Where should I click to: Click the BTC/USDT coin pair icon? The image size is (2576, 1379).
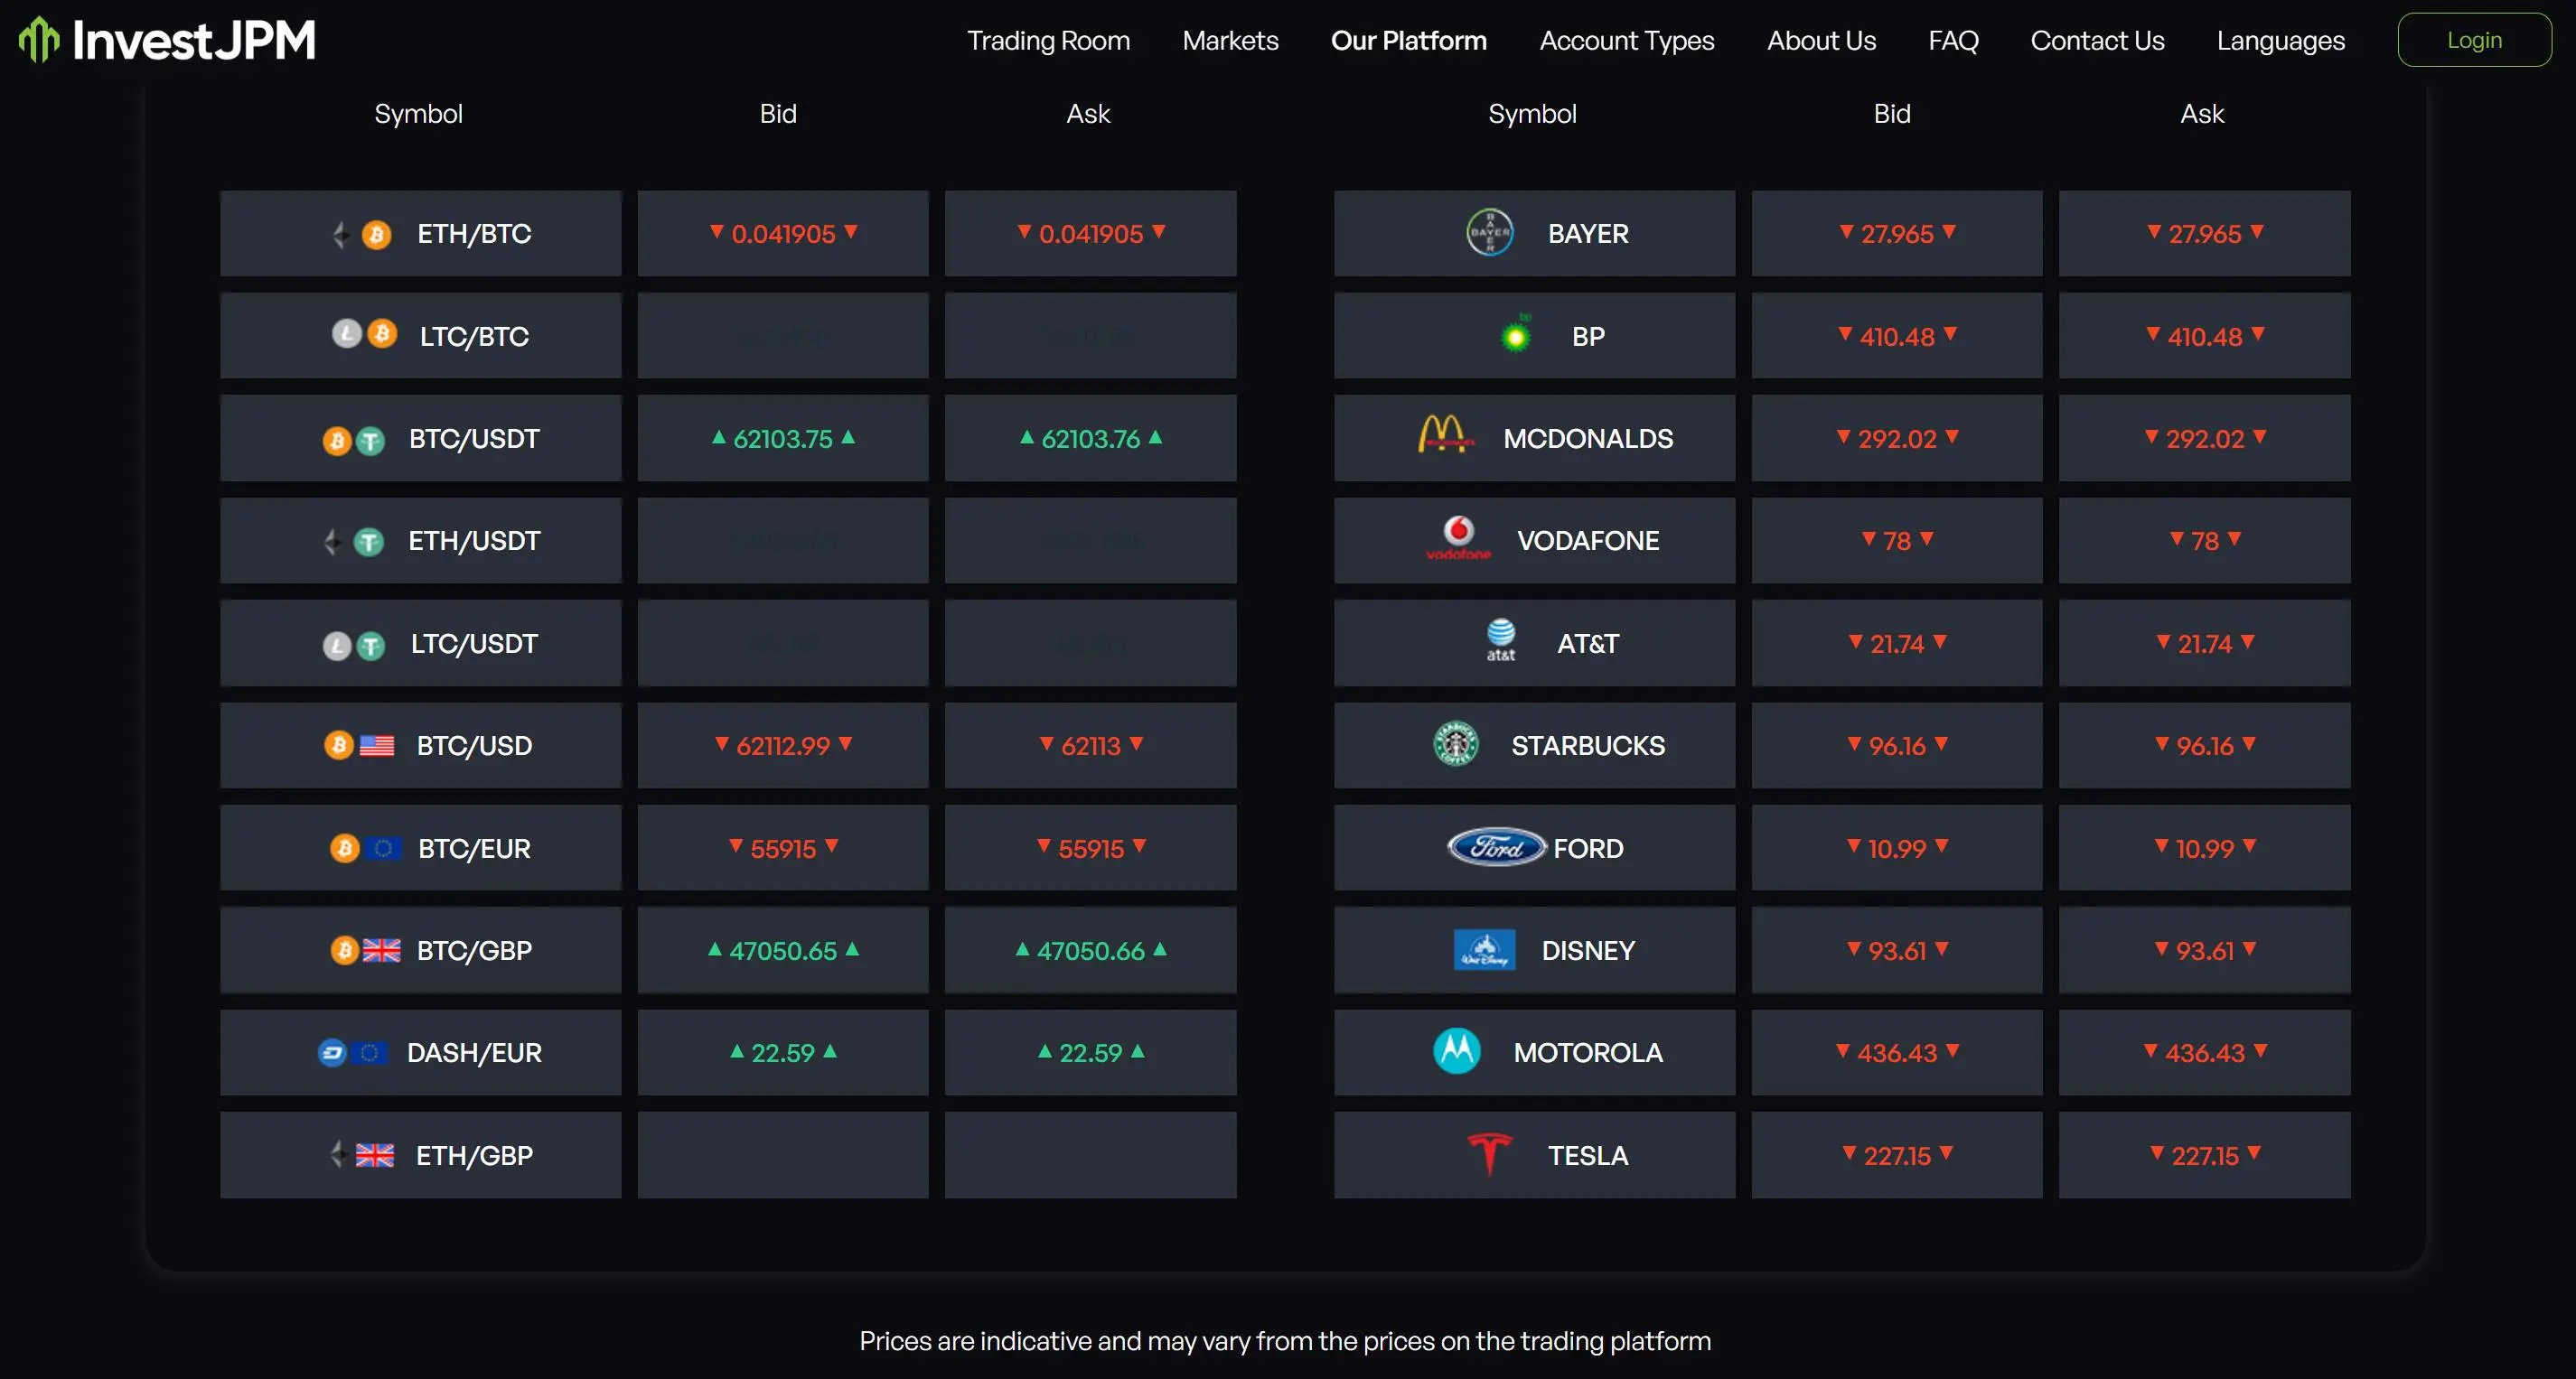pos(353,440)
